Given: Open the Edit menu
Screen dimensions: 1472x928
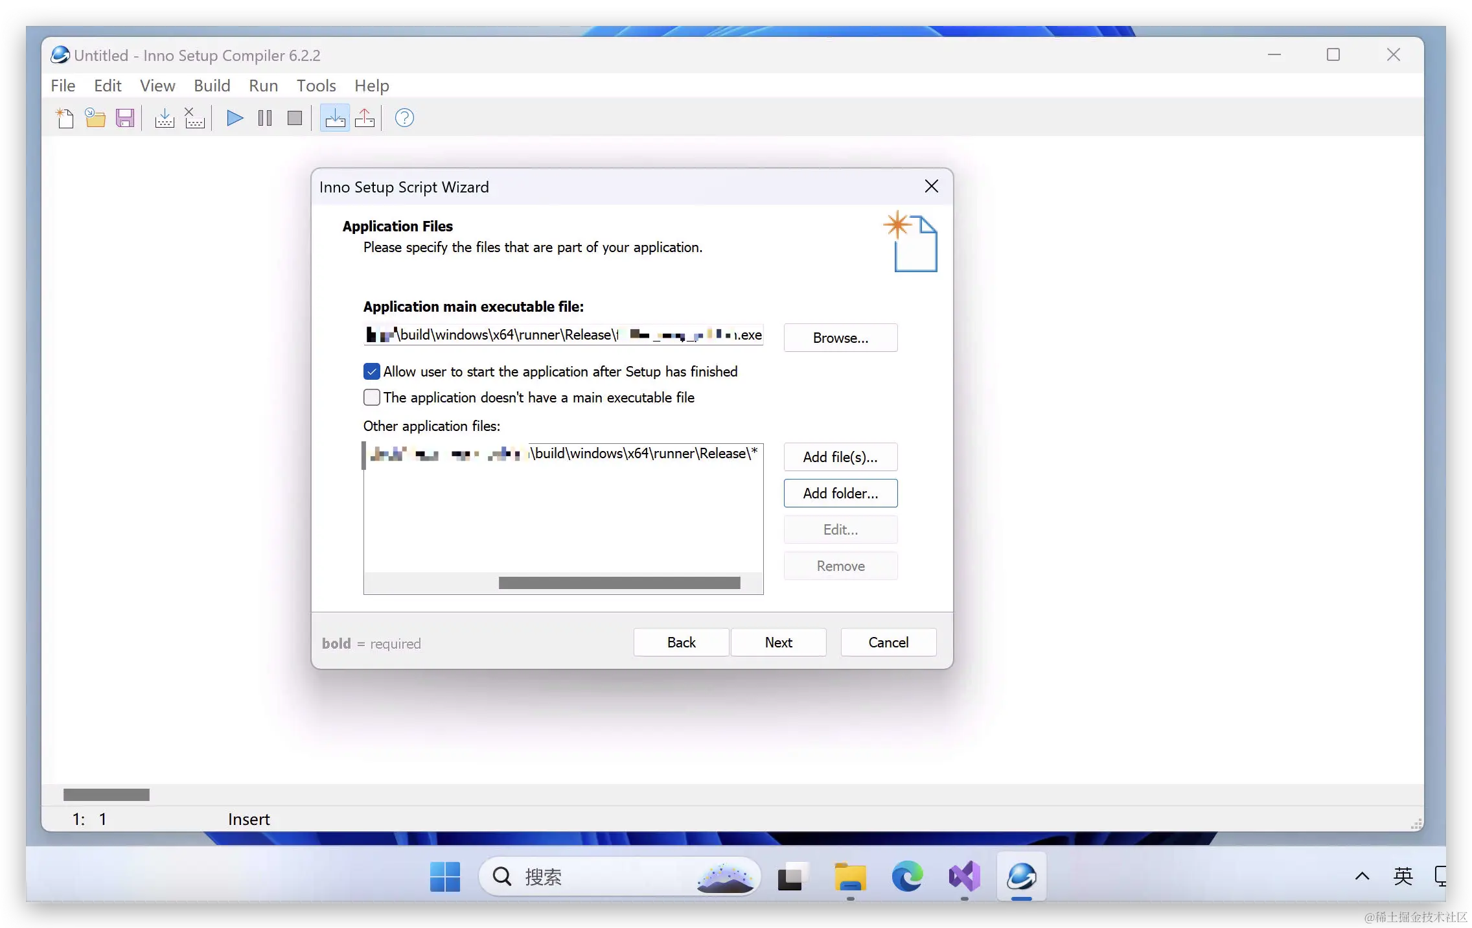Looking at the screenshot, I should [108, 86].
